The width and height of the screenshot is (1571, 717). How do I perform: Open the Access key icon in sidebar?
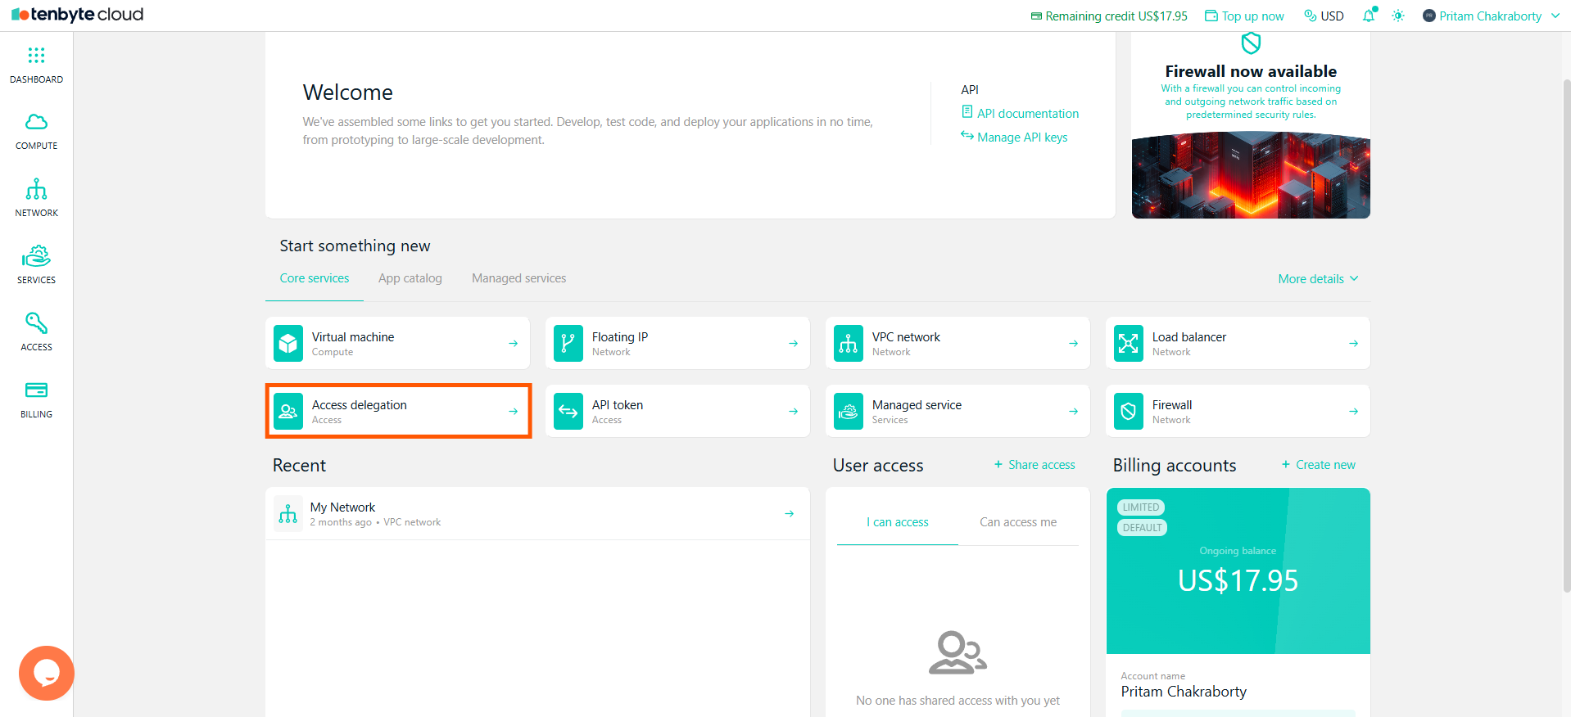tap(36, 323)
